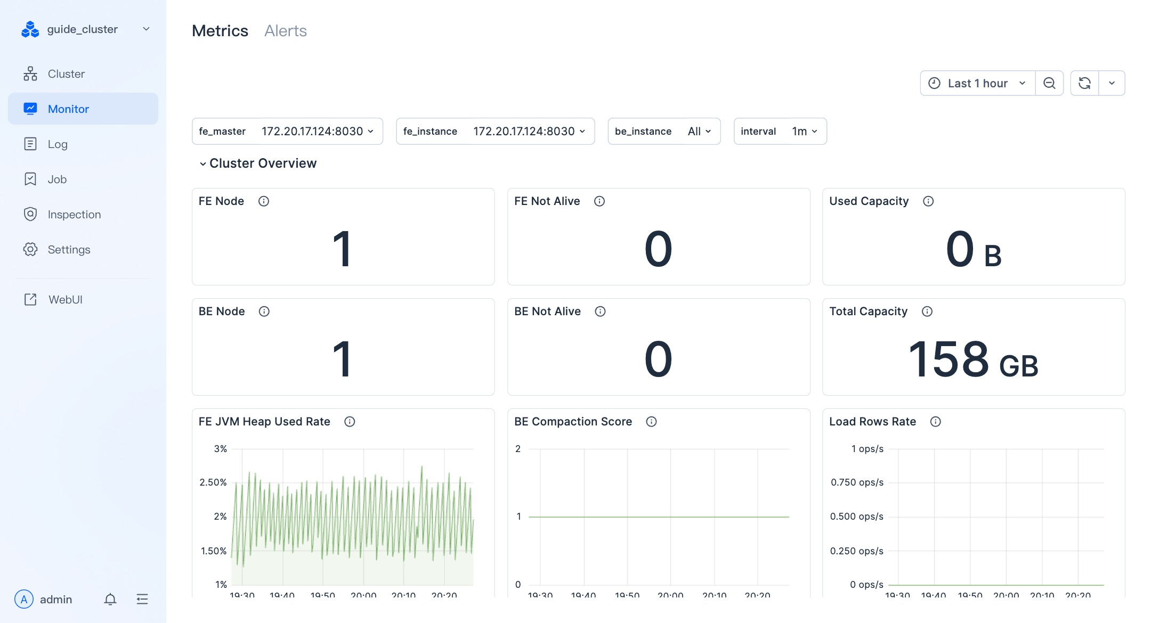1151x623 pixels.
Task: Open notifications bell
Action: [110, 600]
